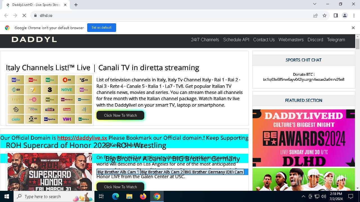Open tab search chevron
This screenshot has height=202, width=360.
coord(315,4)
